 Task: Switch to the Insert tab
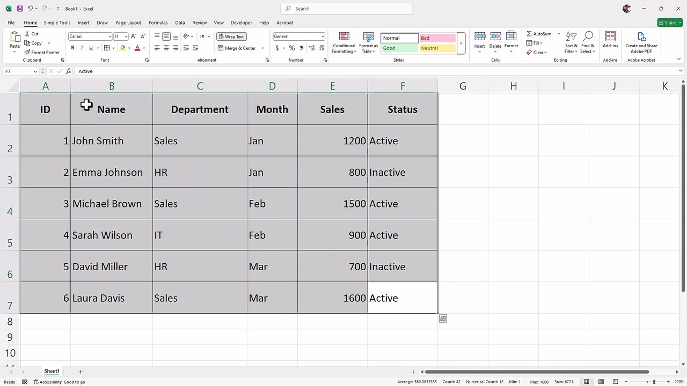coord(83,23)
